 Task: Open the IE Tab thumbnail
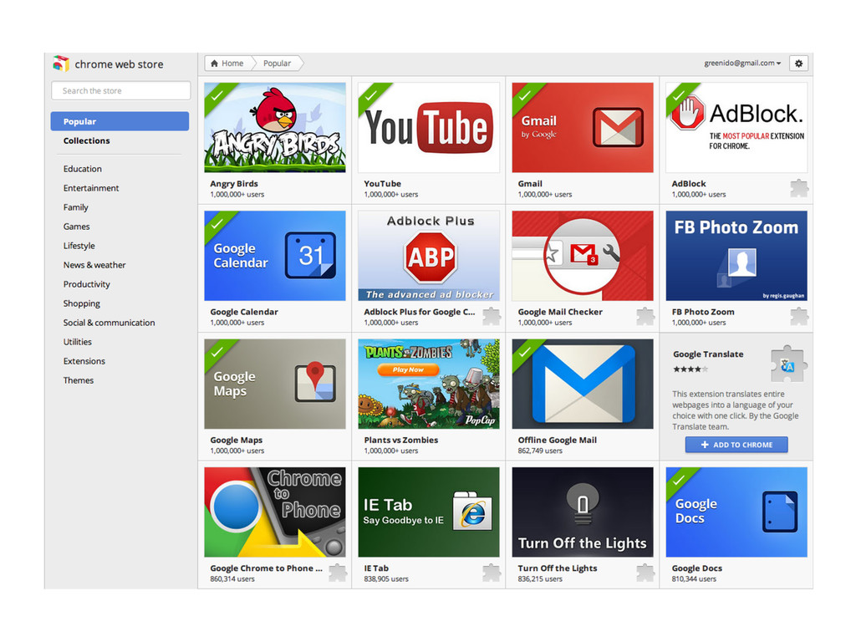[429, 512]
